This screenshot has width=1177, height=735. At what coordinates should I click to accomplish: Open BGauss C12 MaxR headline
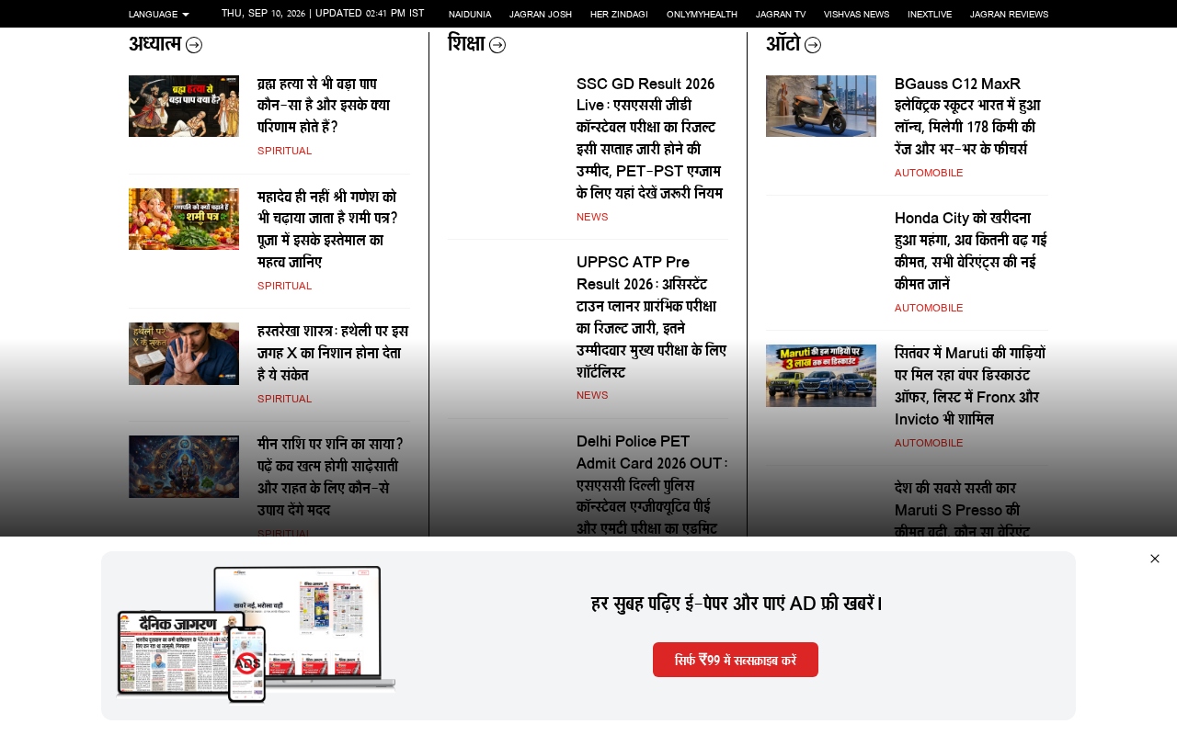tap(968, 117)
